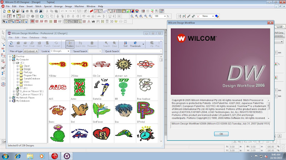Click New Design icon in main toolbar
The image size is (286, 160).
pos(4,11)
